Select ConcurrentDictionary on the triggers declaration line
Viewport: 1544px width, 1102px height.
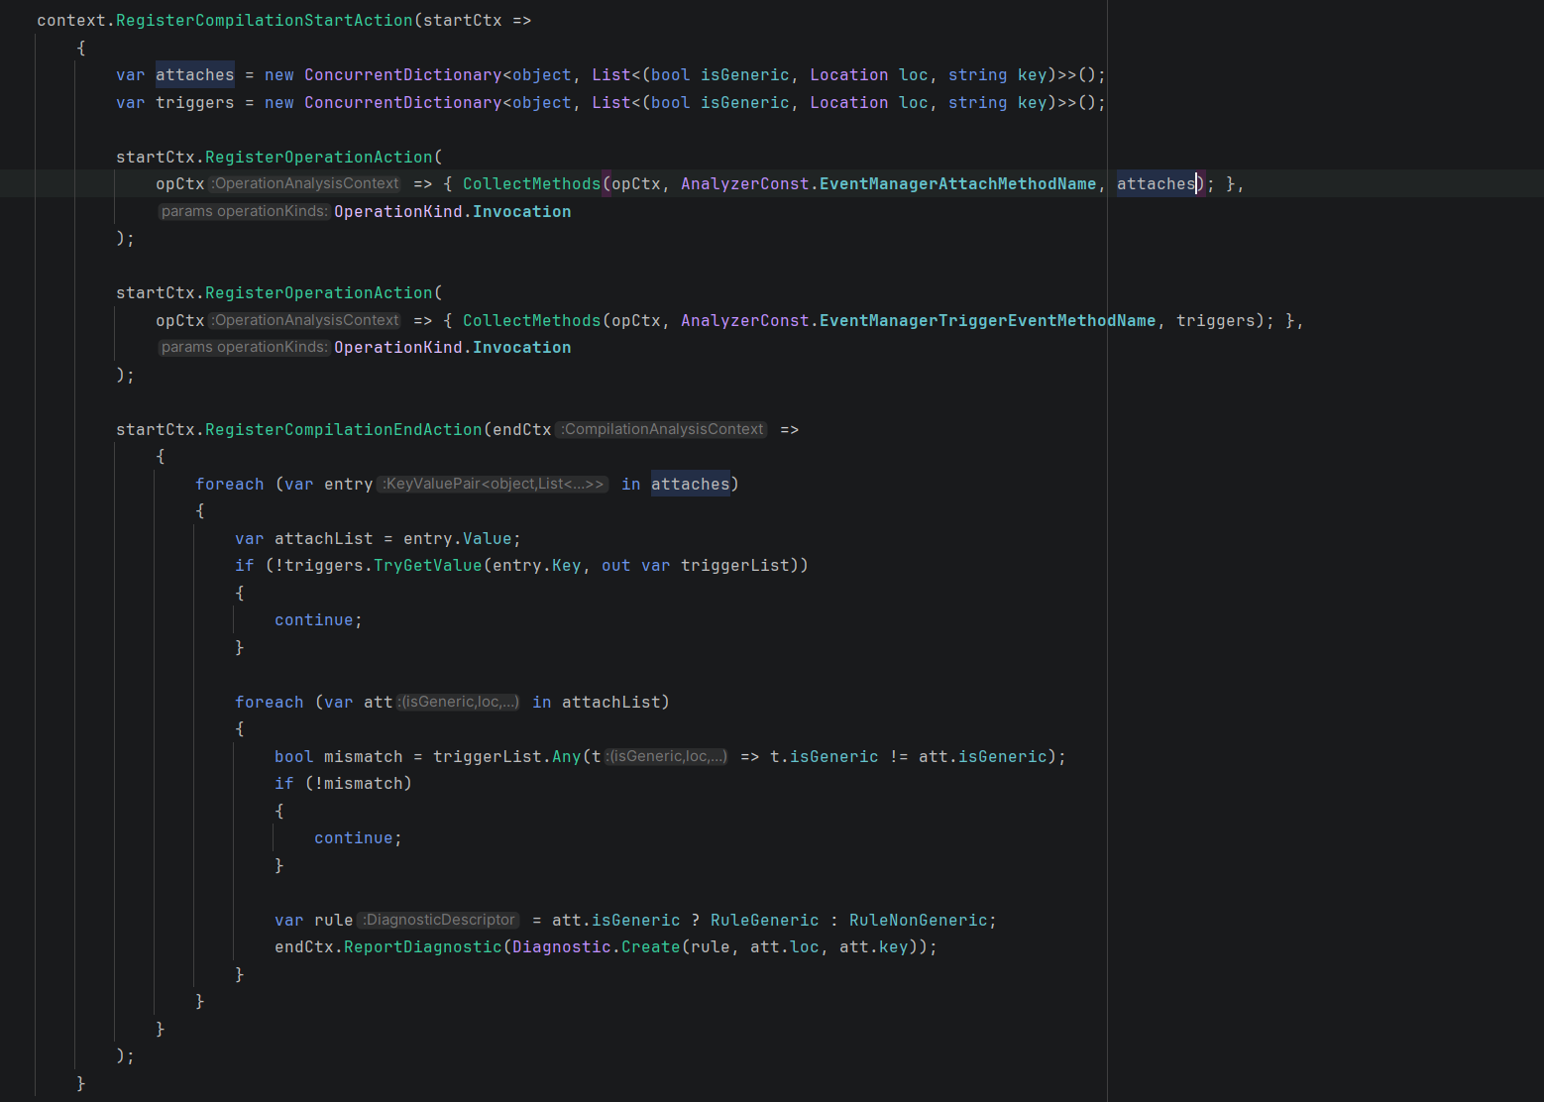(403, 102)
